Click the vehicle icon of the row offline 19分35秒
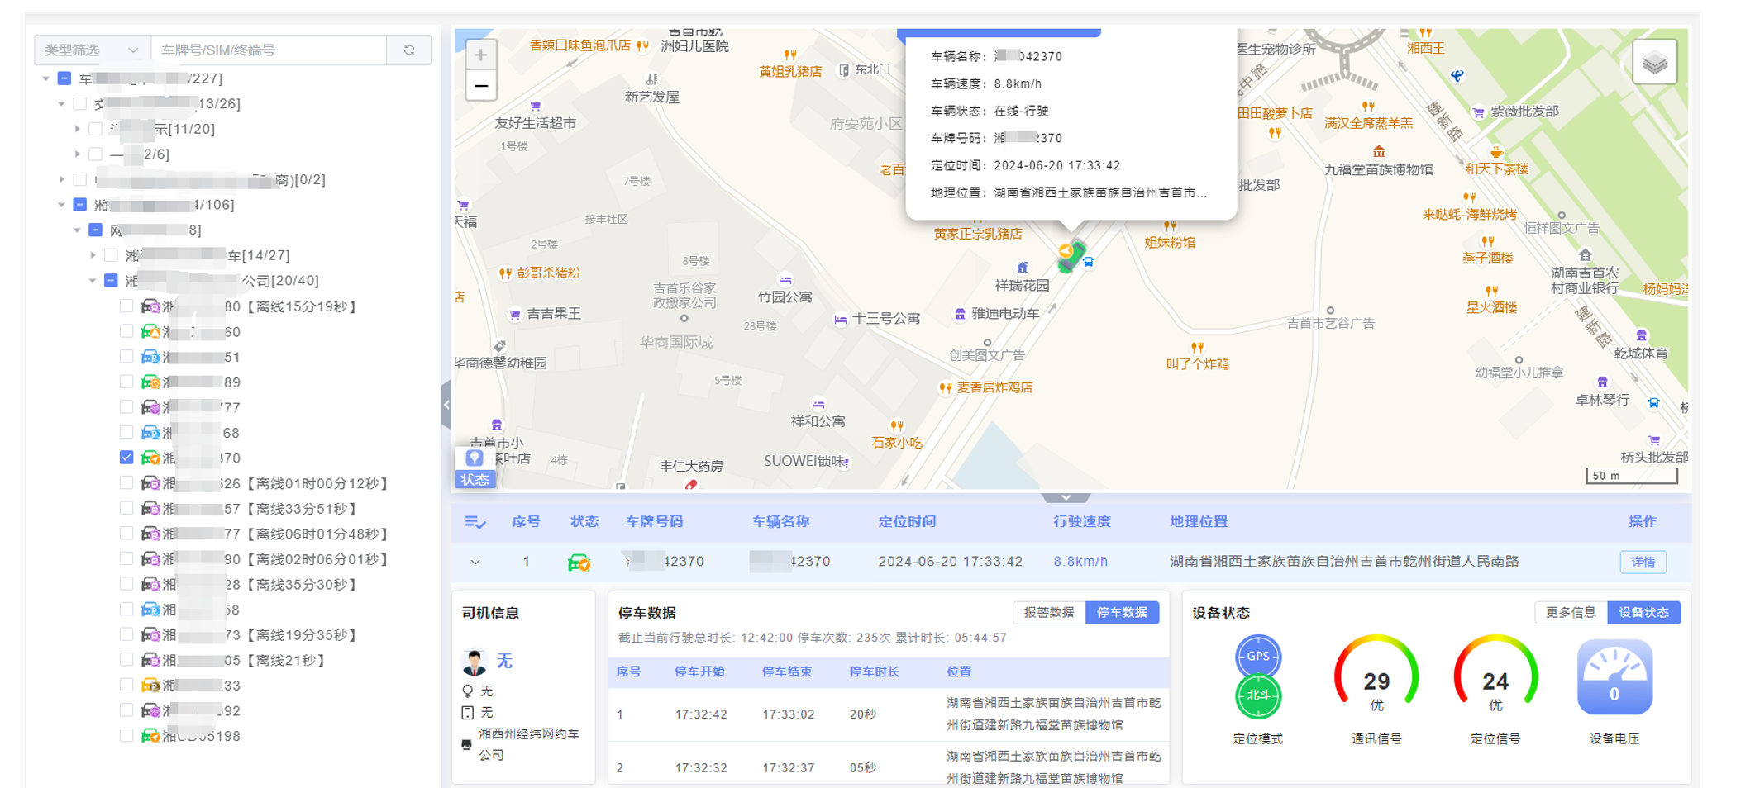Viewport: 1755px width, 788px height. 150,635
